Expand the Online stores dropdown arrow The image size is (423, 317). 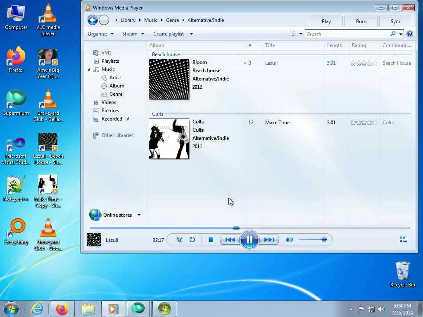(x=139, y=215)
